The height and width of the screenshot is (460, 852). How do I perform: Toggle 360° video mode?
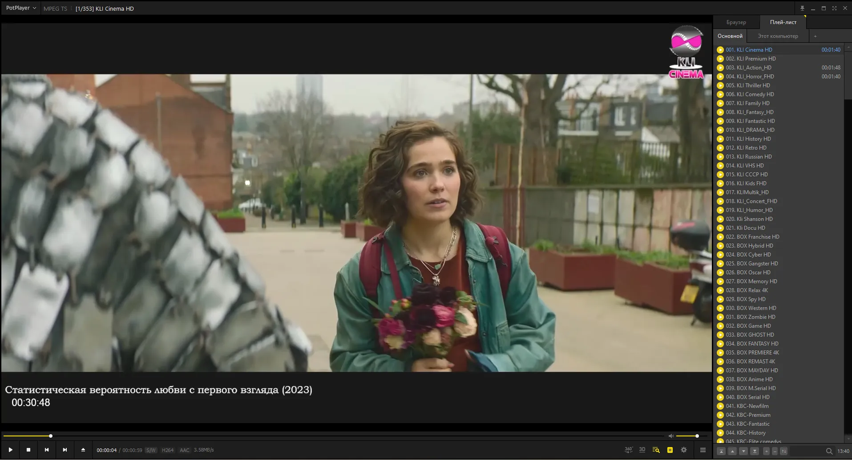(x=628, y=450)
